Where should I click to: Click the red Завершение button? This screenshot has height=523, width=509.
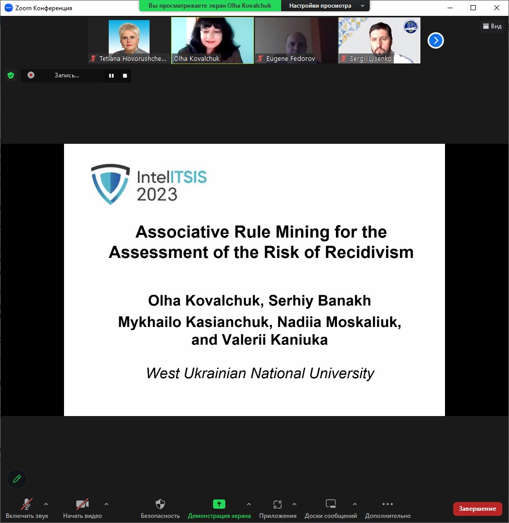(477, 508)
